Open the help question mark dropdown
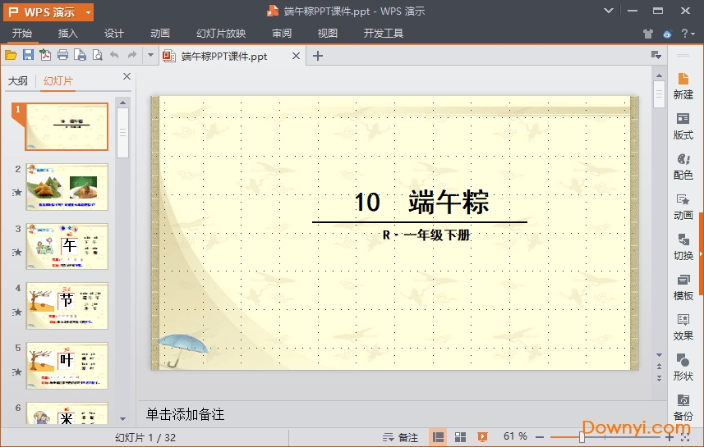Screen dimensions: 704x447 (x=688, y=33)
